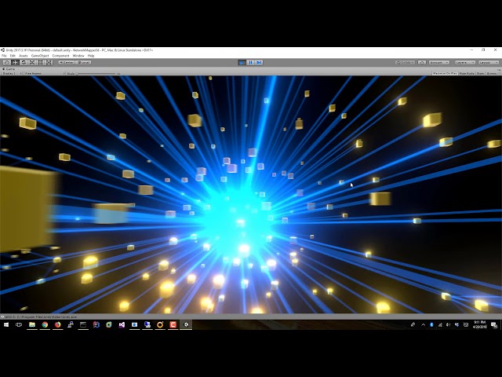Screen dimensions: 502x377
Task: Advance one frame with Step button
Action: (x=259, y=63)
